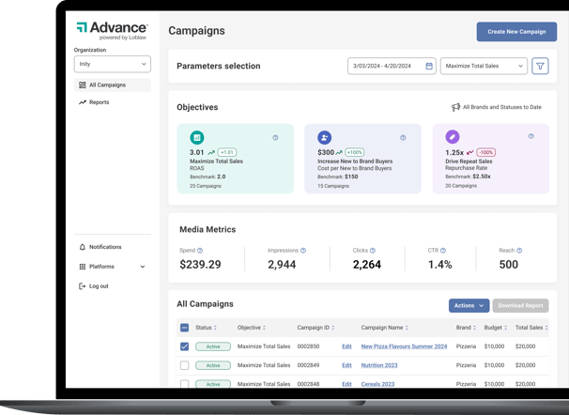Screen dimensions: 569x415
Task: Click the -100% trend badge
Action: point(485,152)
